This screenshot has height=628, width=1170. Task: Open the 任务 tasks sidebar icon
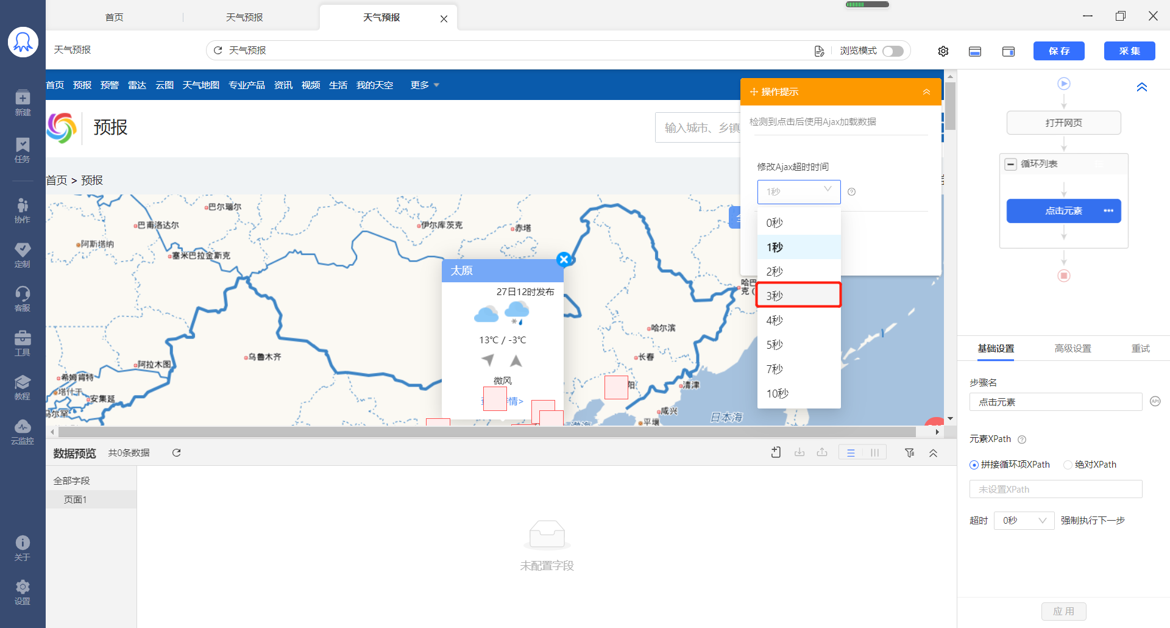pyautogui.click(x=23, y=150)
